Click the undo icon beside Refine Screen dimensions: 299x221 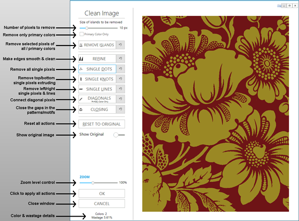(121, 58)
